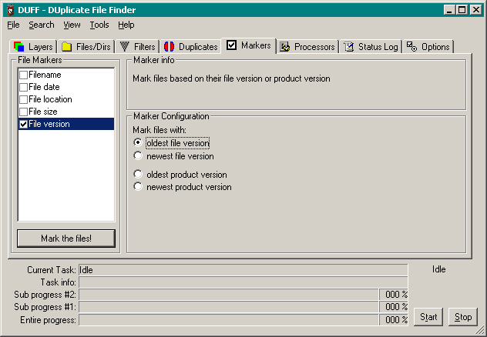Switch to the Status Log tab label
The width and height of the screenshot is (487, 337).
coord(378,47)
